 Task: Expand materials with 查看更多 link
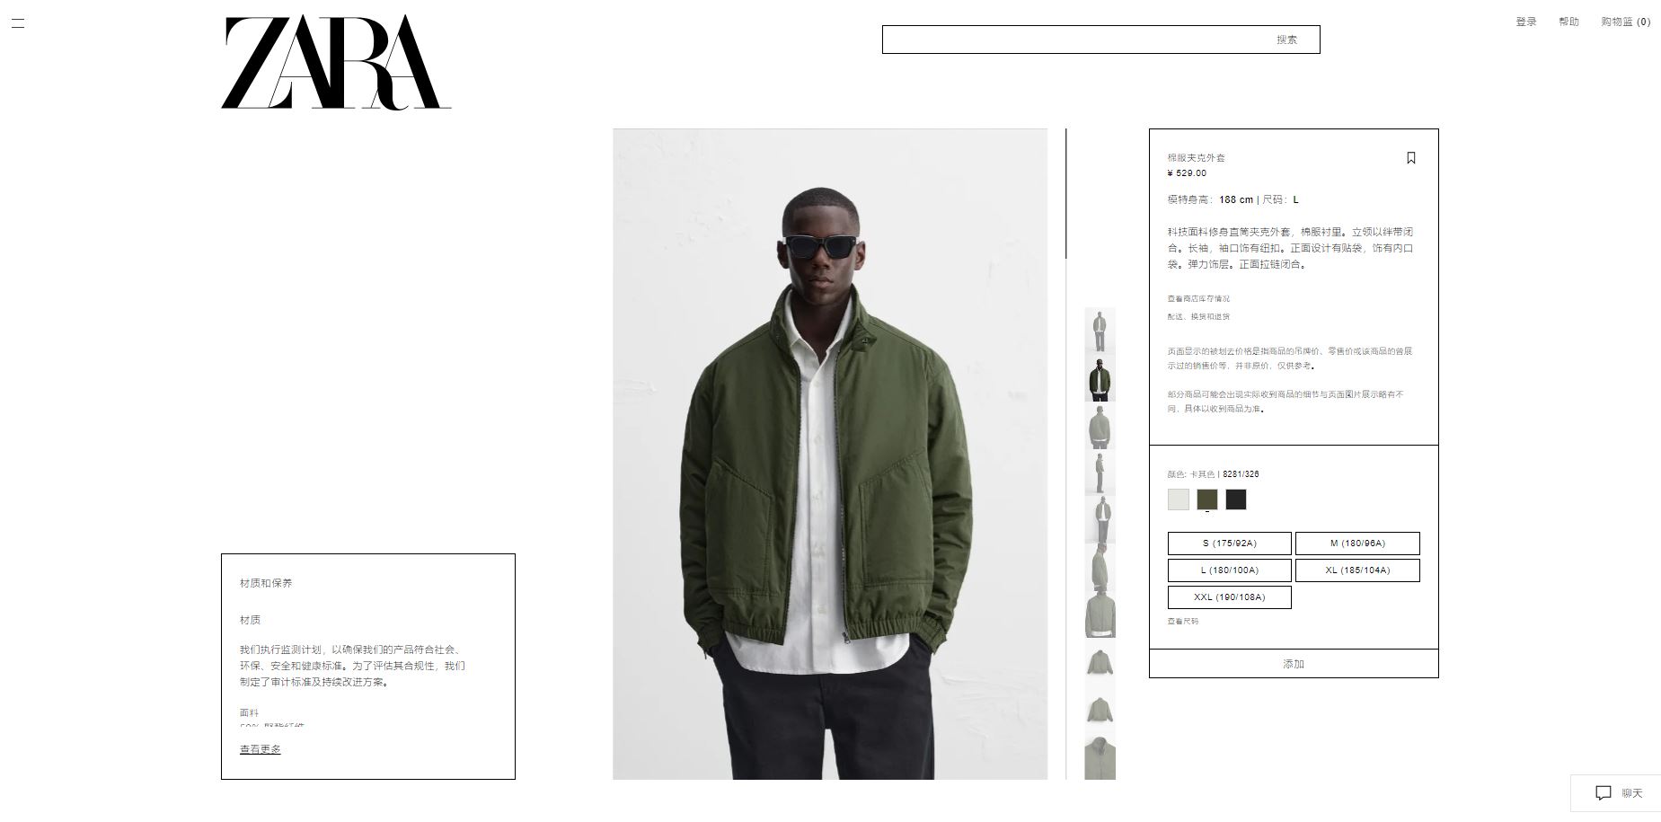(260, 749)
